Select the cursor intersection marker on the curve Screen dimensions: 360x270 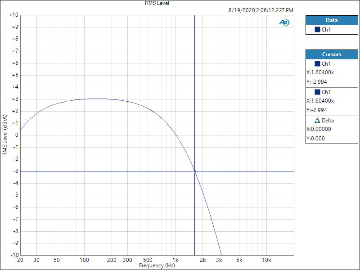point(195,171)
